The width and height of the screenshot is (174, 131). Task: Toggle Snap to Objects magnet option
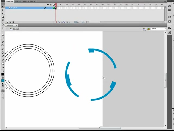pos(3,91)
